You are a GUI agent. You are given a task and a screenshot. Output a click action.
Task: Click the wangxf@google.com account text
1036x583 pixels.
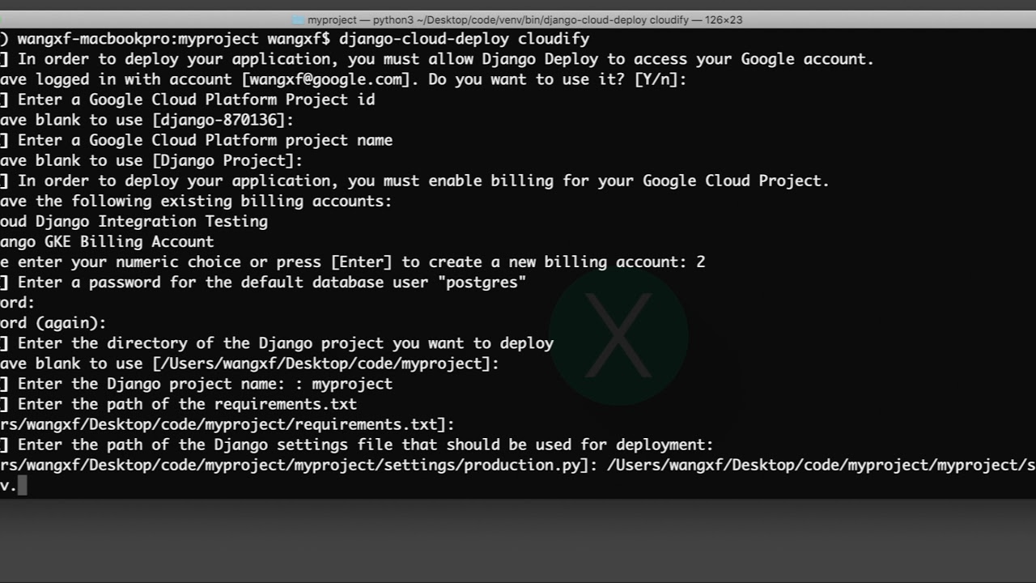pos(325,79)
